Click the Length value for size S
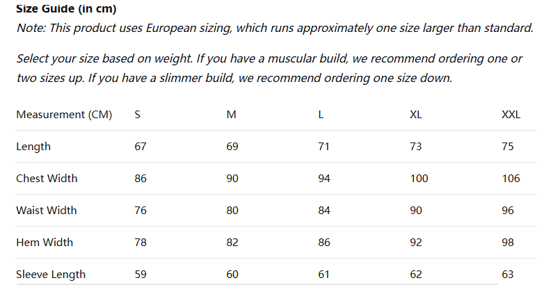Image resolution: width=537 pixels, height=285 pixels. pyautogui.click(x=141, y=147)
